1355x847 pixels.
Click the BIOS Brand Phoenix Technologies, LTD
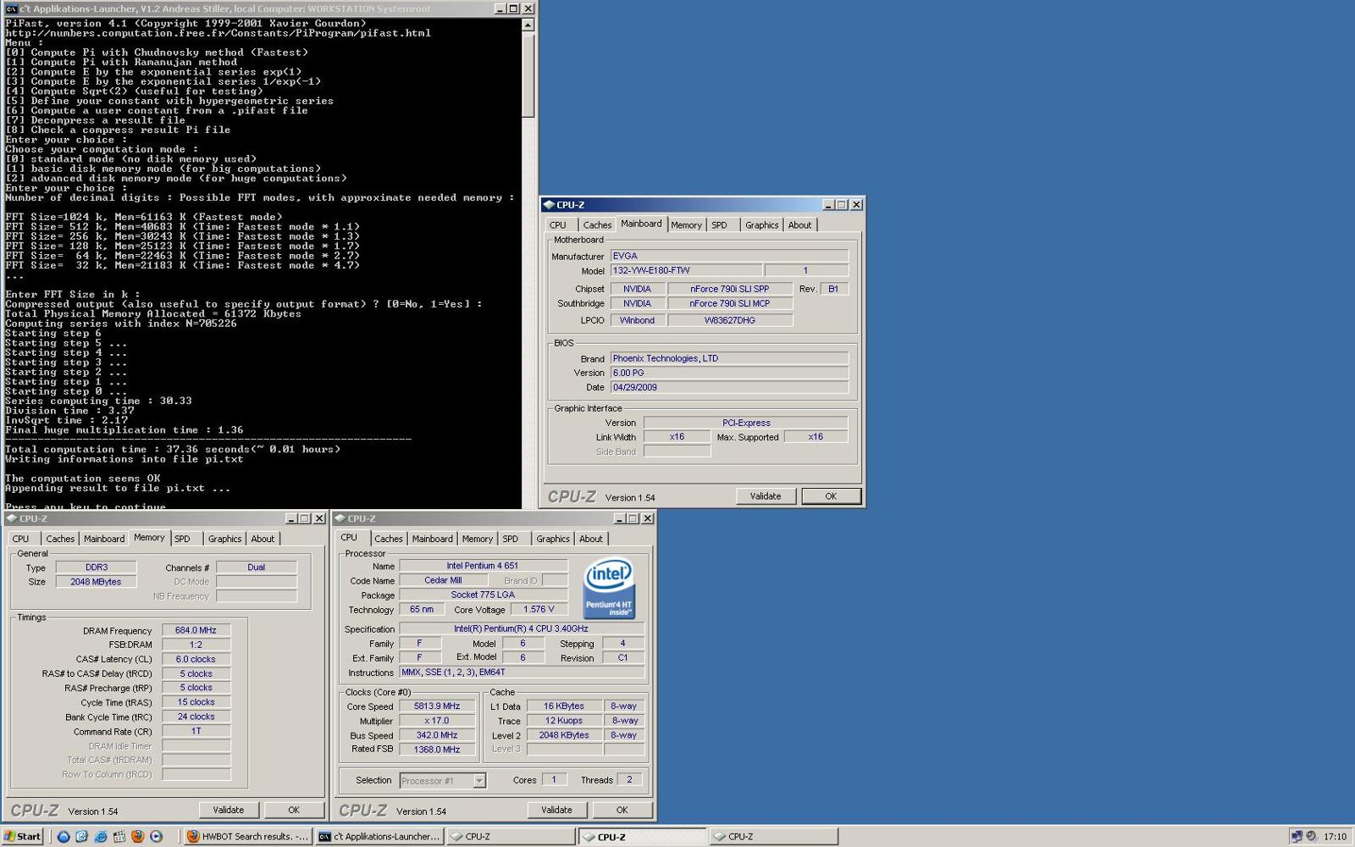729,358
